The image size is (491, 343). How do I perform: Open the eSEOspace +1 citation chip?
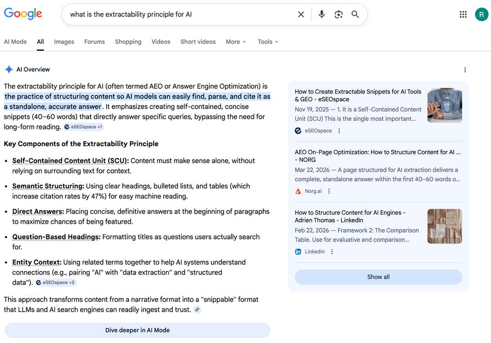[x=83, y=127]
